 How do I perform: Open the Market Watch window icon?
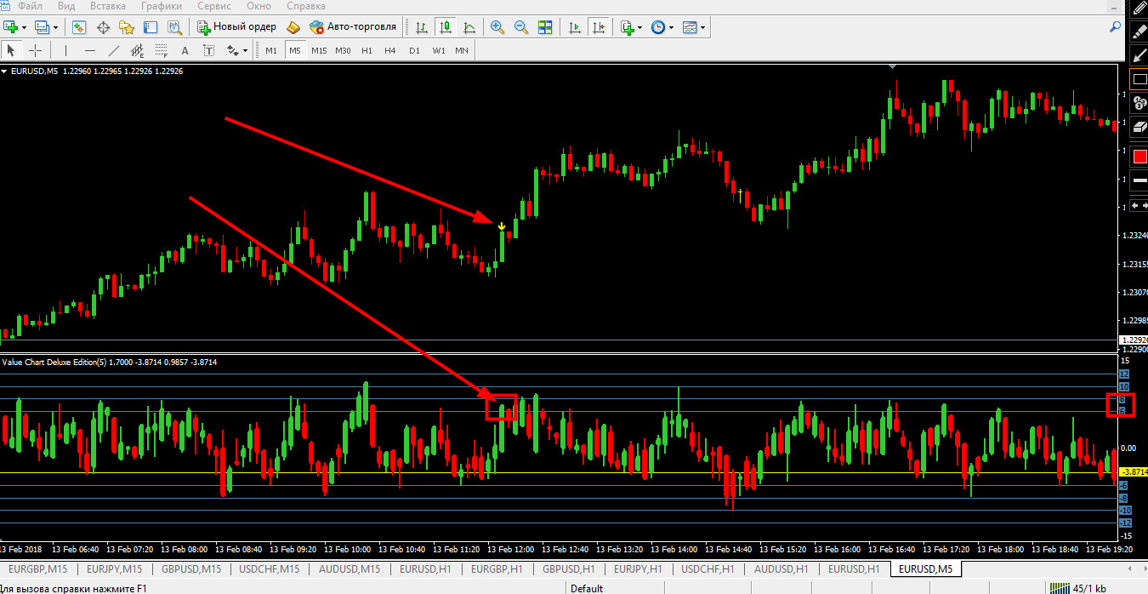tap(79, 27)
